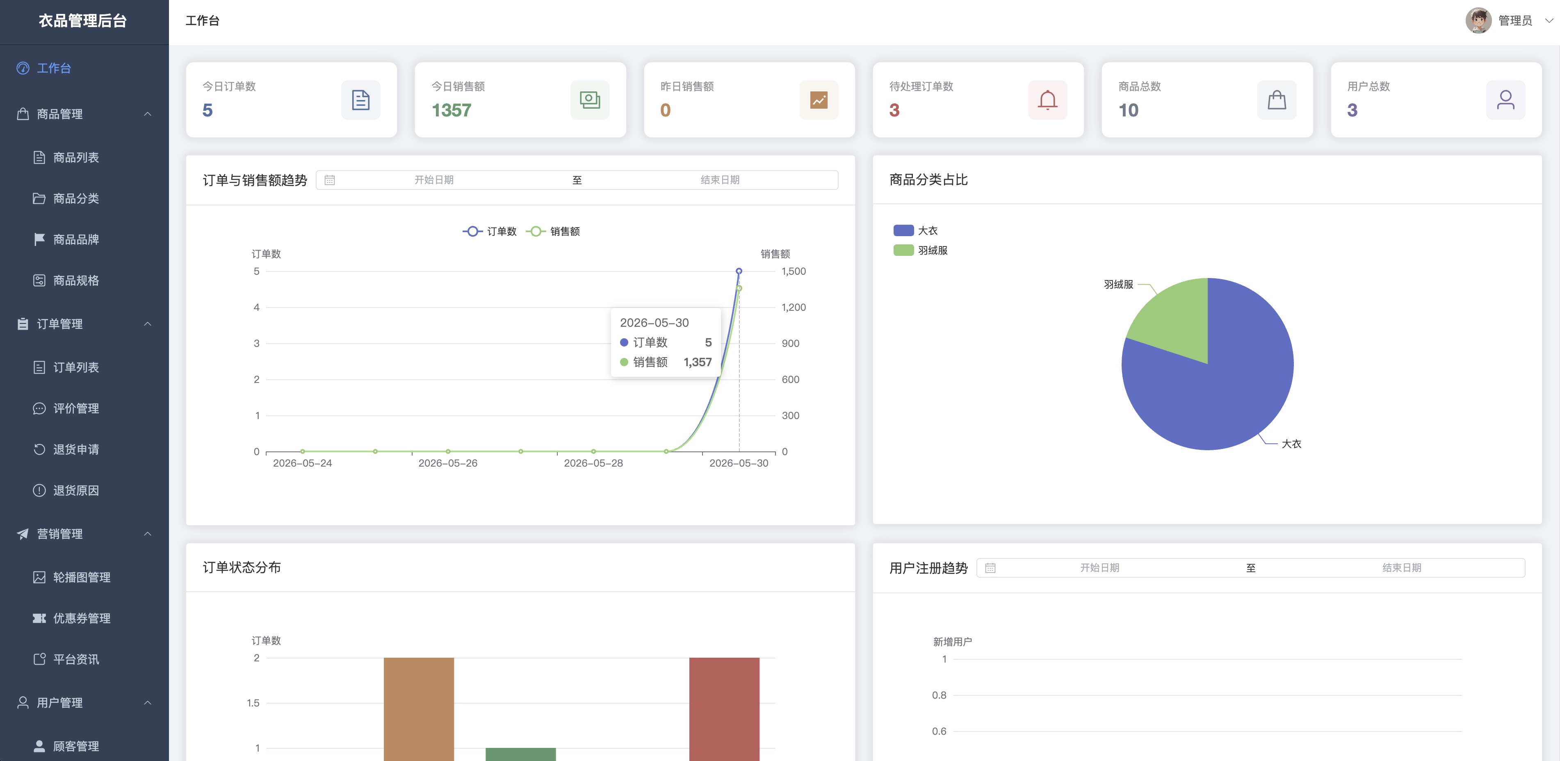Click the brown bar in 订单状态分布 chart

tap(419, 709)
